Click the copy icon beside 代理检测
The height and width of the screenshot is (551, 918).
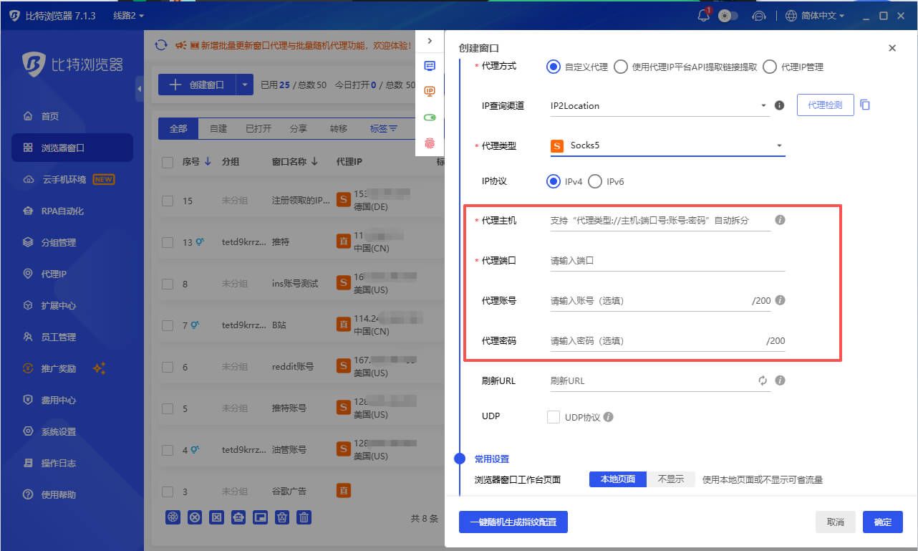point(865,105)
